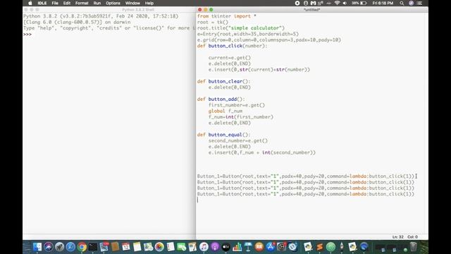Viewport: 451px width, 254px height.
Task: Open Safari from the dock
Action: (70, 247)
